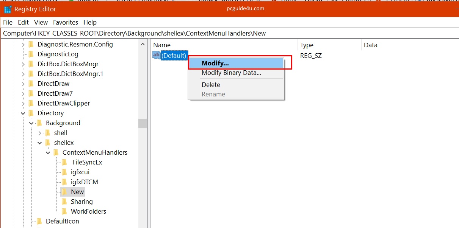The width and height of the screenshot is (459, 228).
Task: Click the DefaultIcon folder icon
Action: [x=39, y=221]
